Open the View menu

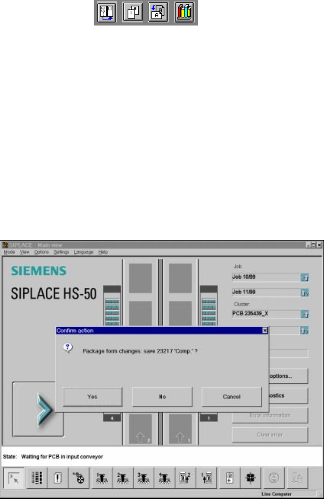(24, 252)
